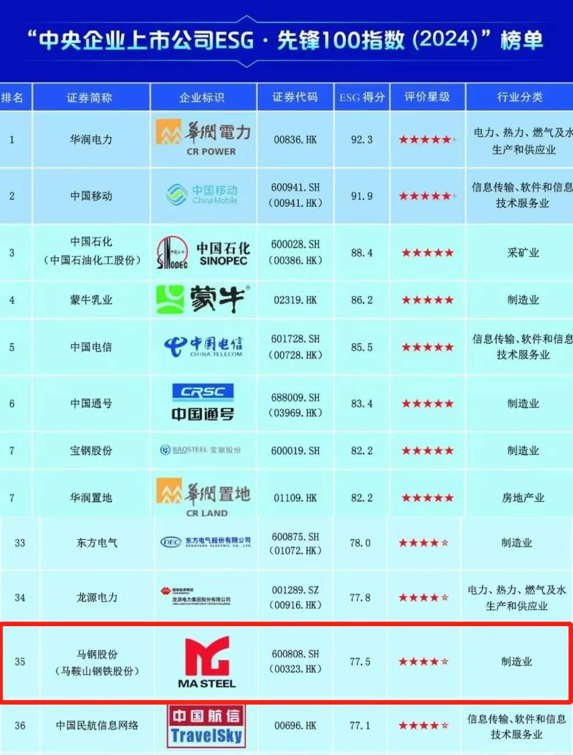
Task: Click the Mengniu 蒙牛 logo
Action: [x=203, y=299]
